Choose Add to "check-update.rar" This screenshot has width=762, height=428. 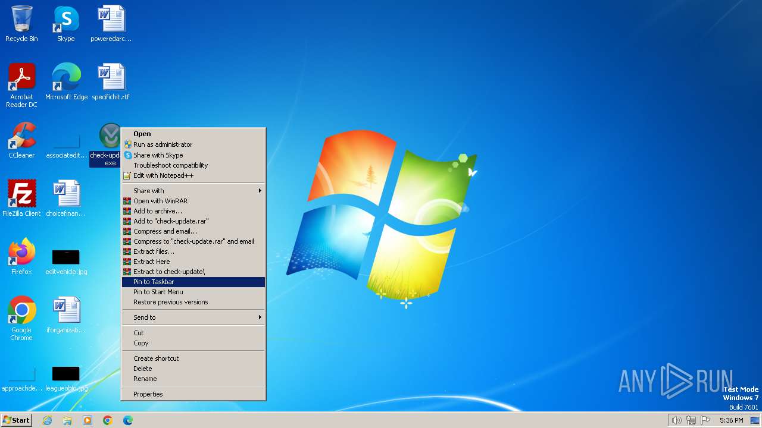(x=193, y=221)
